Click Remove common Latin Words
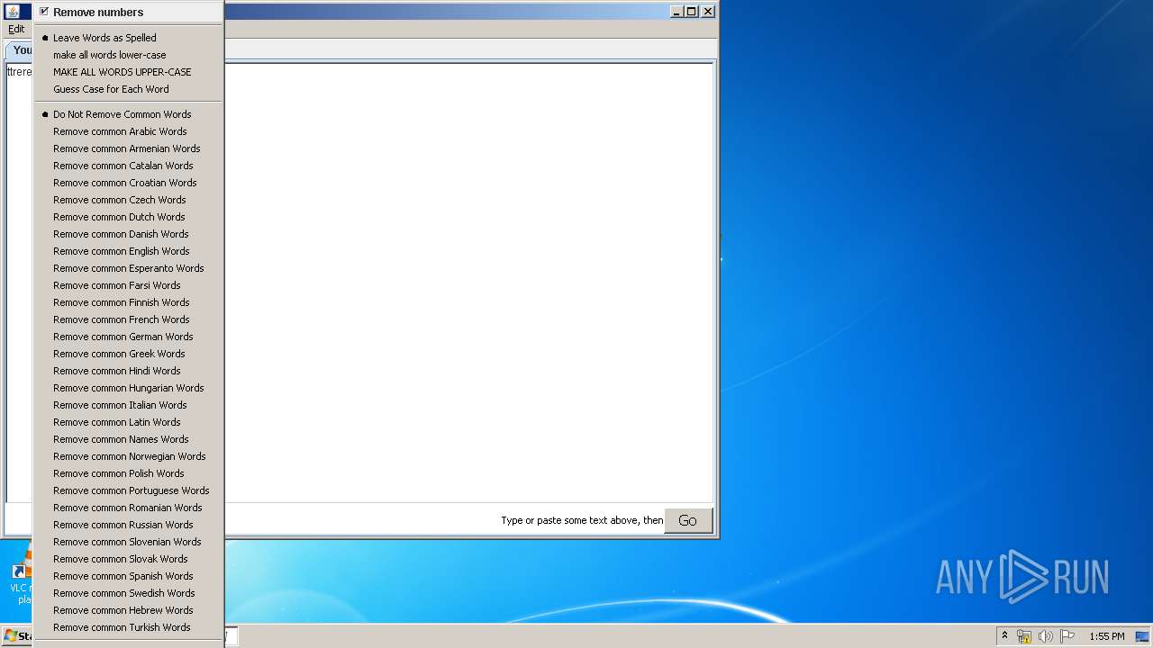Viewport: 1153px width, 648px height. point(129,422)
